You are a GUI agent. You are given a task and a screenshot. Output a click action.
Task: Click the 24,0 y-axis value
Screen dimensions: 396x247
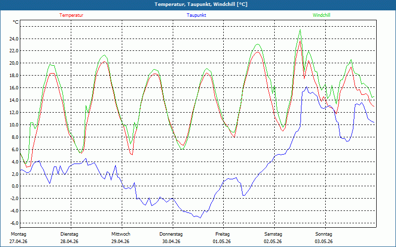(13, 39)
